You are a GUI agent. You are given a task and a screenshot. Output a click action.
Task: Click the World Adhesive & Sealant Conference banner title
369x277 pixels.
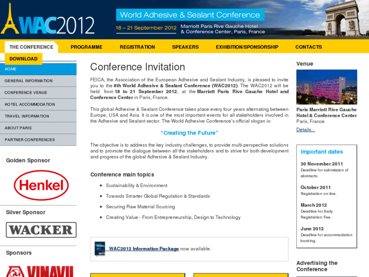click(x=190, y=15)
